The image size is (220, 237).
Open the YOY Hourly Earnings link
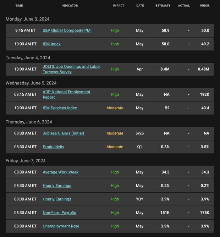(57, 199)
